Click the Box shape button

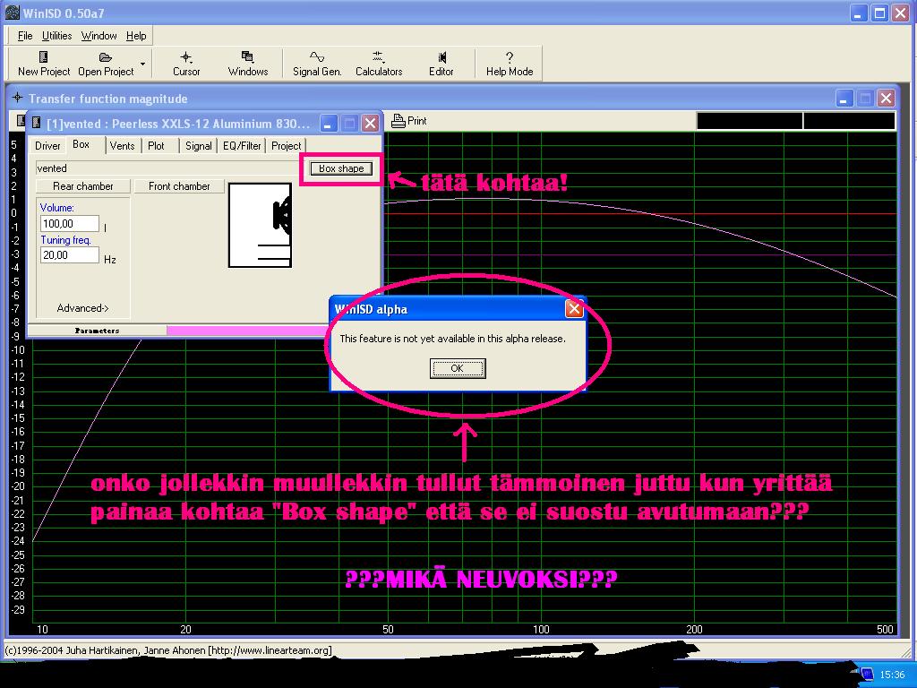point(341,168)
